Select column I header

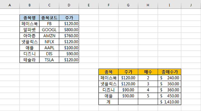pos(169,5)
